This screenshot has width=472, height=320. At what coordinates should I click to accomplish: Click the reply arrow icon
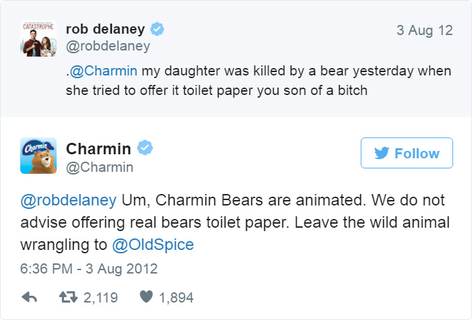click(x=29, y=297)
